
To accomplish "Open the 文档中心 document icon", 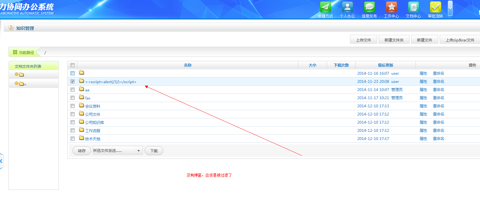I will pos(414,7).
